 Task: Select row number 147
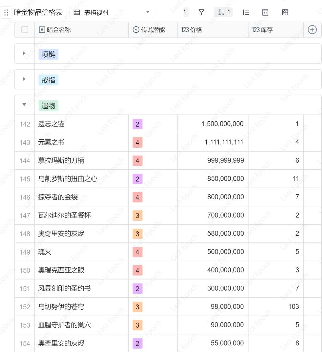click(x=25, y=216)
